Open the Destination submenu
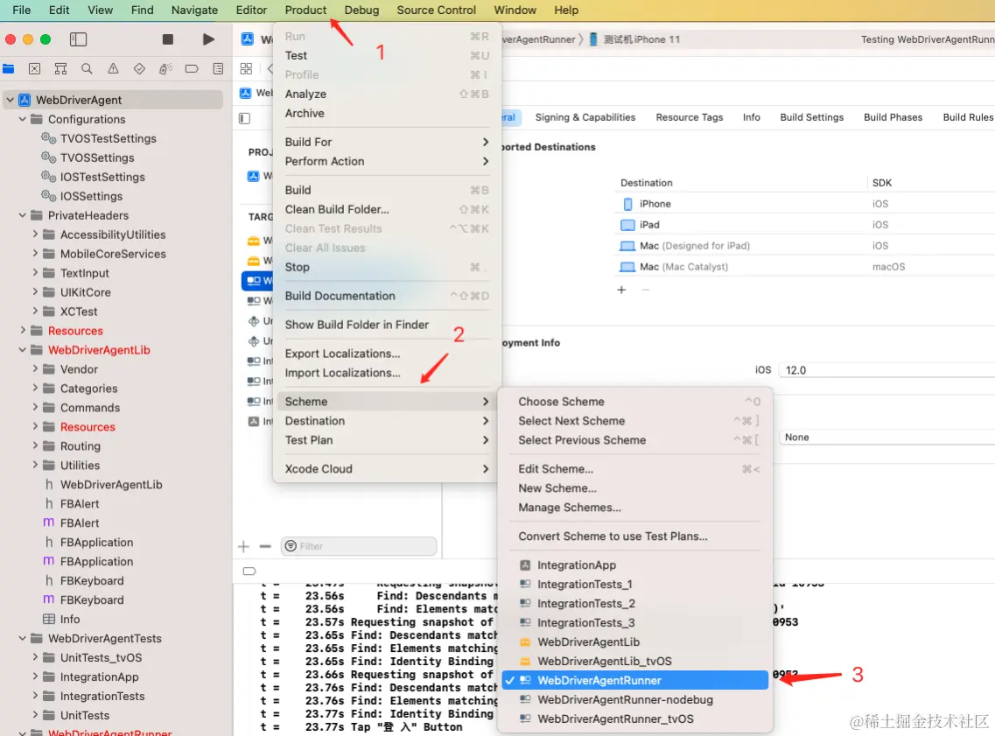Screen dimensions: 995x736 click(x=387, y=421)
